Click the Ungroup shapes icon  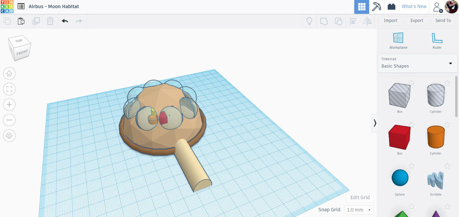click(x=338, y=21)
